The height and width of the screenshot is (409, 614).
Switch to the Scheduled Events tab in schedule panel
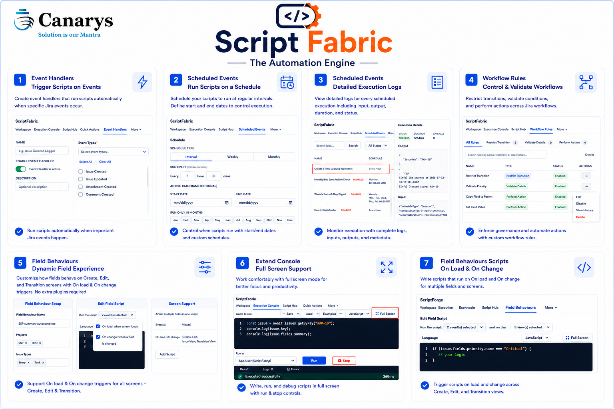(x=252, y=129)
